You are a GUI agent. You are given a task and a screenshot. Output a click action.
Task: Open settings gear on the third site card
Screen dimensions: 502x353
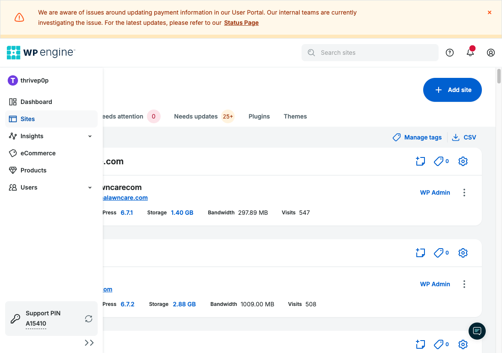(463, 344)
